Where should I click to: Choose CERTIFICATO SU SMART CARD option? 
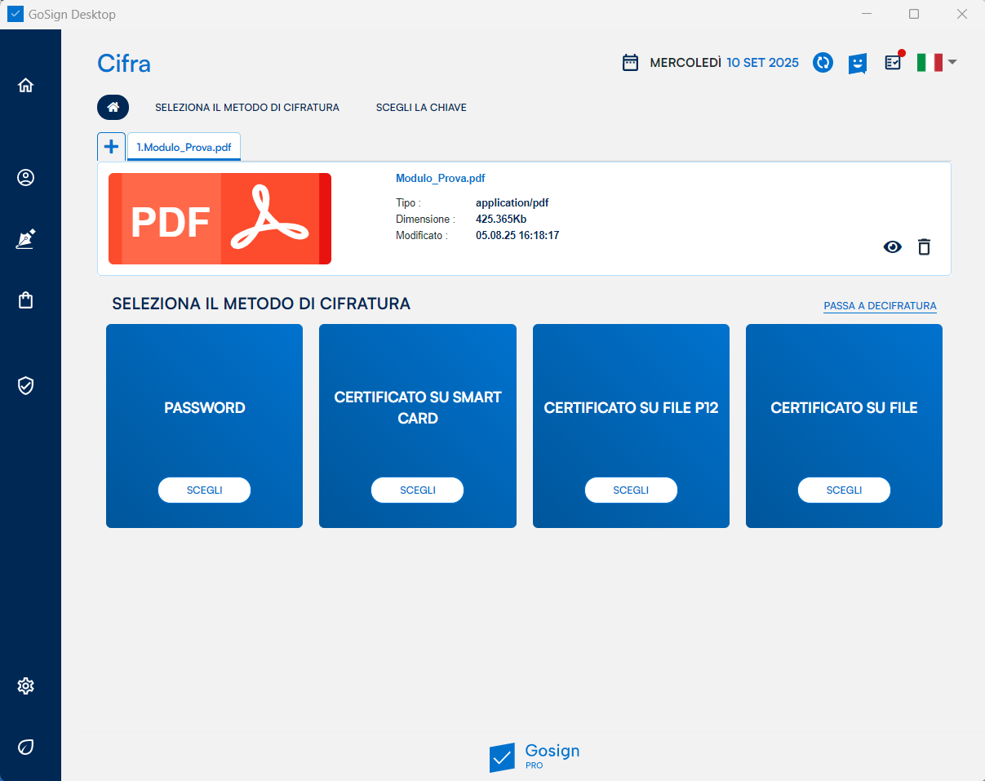point(417,490)
